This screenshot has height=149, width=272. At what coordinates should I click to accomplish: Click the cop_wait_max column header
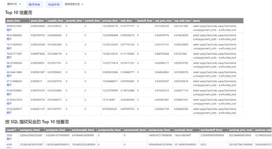[x=182, y=20]
